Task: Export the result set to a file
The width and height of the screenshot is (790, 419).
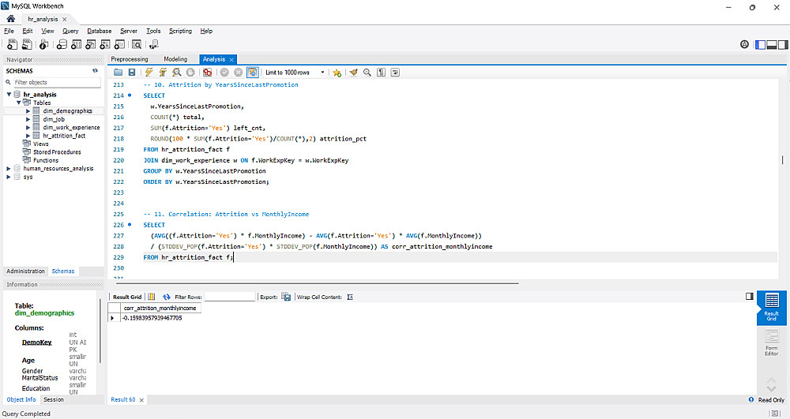Action: tap(287, 297)
